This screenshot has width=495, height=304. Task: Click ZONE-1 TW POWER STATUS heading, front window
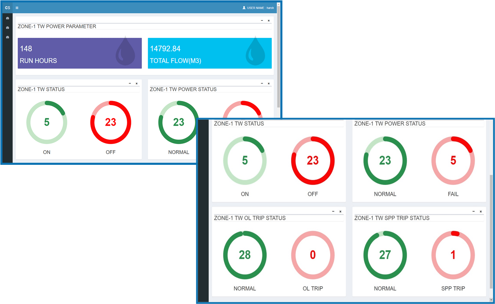click(x=390, y=124)
